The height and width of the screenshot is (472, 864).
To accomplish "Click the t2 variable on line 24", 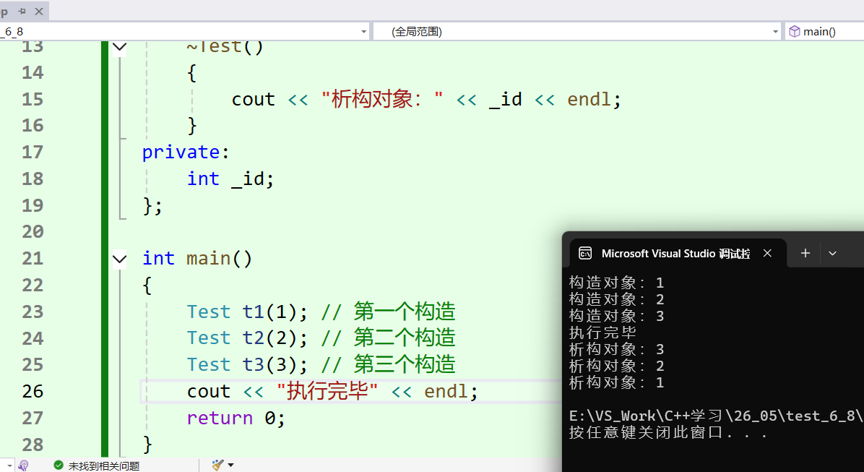I will pos(253,338).
